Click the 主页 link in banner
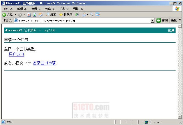The width and height of the screenshot is (183, 125). (171, 30)
